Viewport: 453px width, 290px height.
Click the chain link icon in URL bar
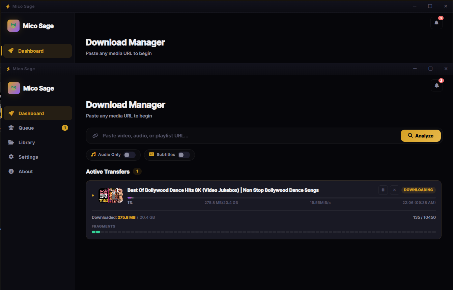[x=95, y=136]
